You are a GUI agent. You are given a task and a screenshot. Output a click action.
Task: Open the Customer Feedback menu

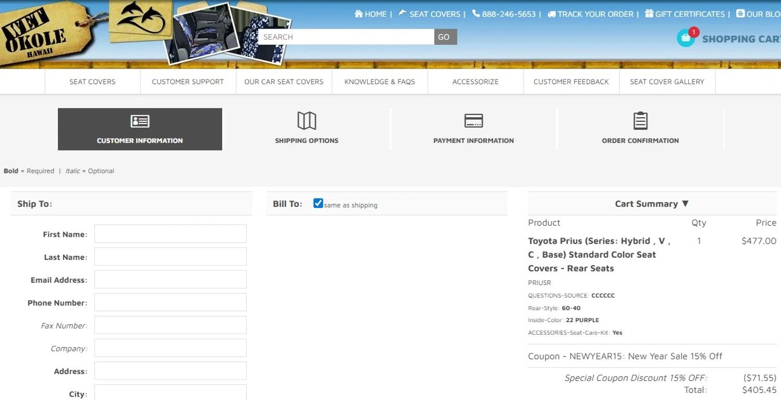coord(571,82)
